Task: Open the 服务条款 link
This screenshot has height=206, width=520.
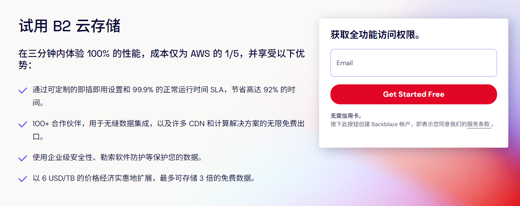Action: pos(479,124)
